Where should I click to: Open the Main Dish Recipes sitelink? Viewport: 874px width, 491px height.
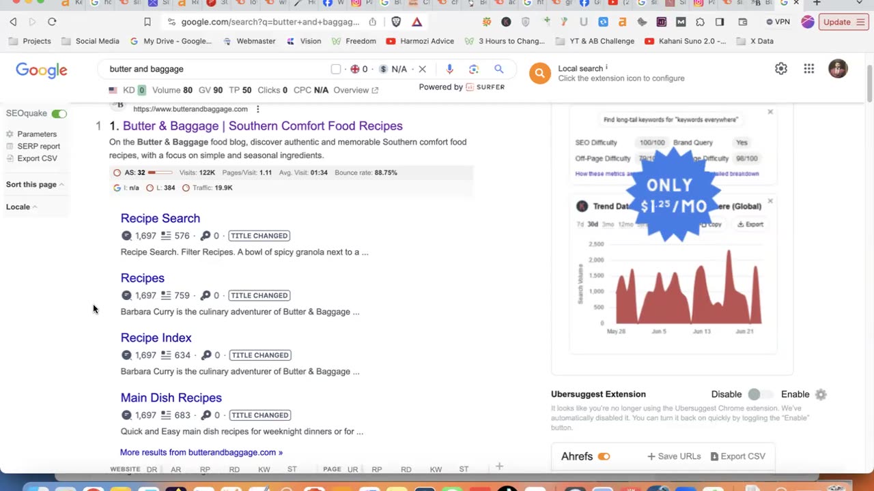[171, 398]
